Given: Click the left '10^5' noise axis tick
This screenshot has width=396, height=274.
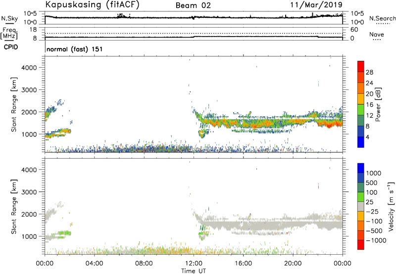Looking at the screenshot, I should 30,14.
